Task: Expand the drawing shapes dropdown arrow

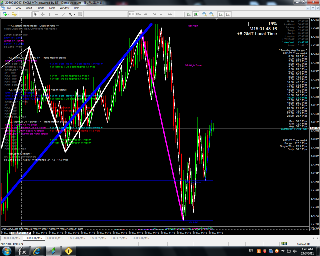Action: pyautogui.click(x=74, y=14)
